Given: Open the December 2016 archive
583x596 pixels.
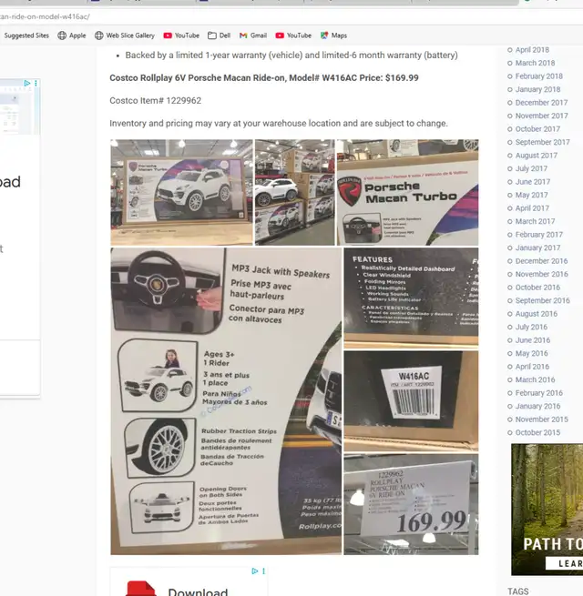Looking at the screenshot, I should point(541,261).
